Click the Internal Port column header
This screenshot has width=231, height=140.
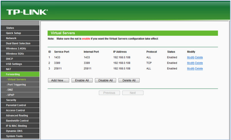pyautogui.click(x=91, y=52)
